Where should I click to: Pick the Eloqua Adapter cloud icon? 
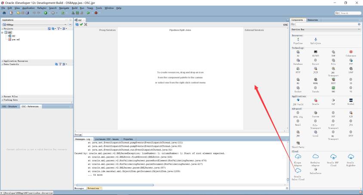pyautogui.click(x=298, y=157)
